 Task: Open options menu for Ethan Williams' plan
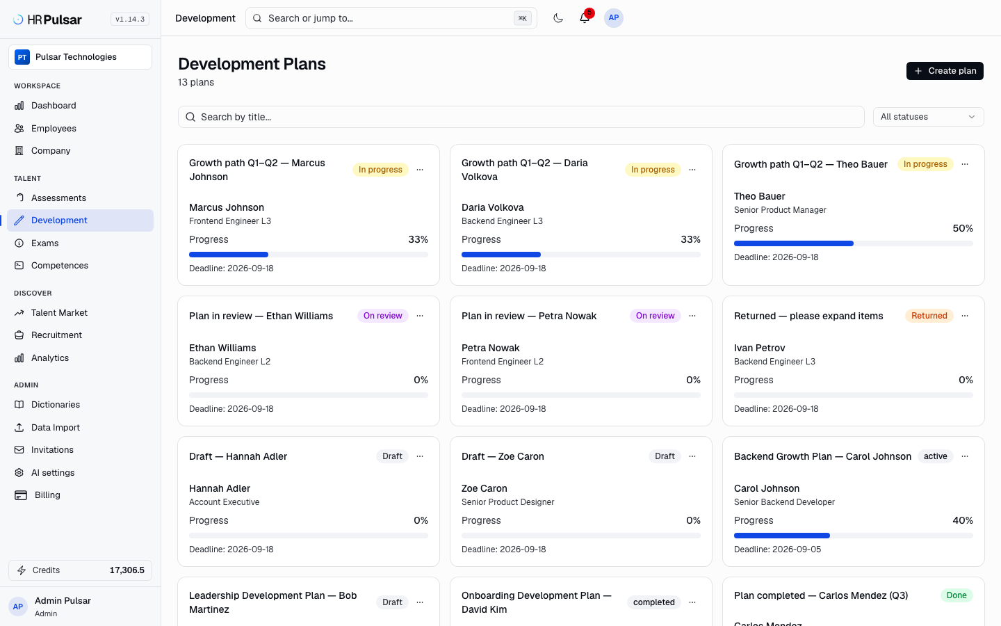click(x=420, y=316)
